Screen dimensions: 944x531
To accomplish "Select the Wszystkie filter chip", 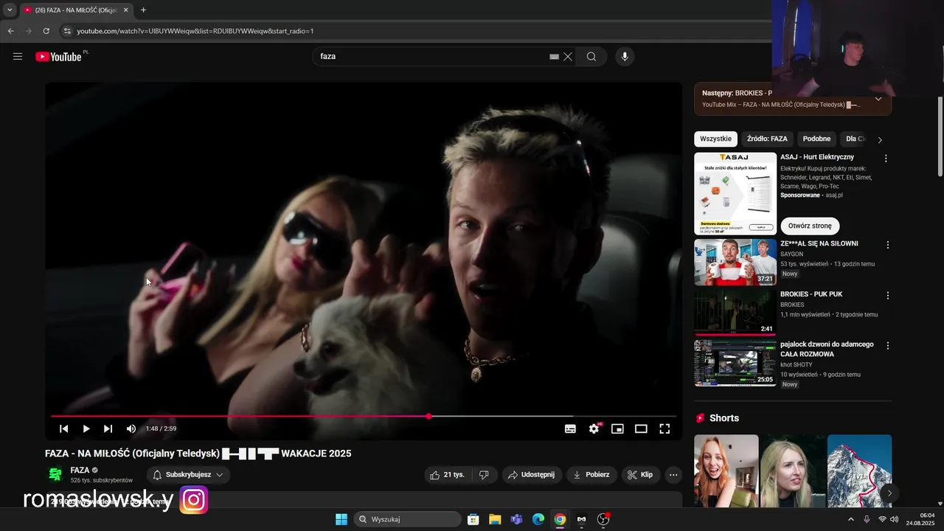I will [x=715, y=139].
